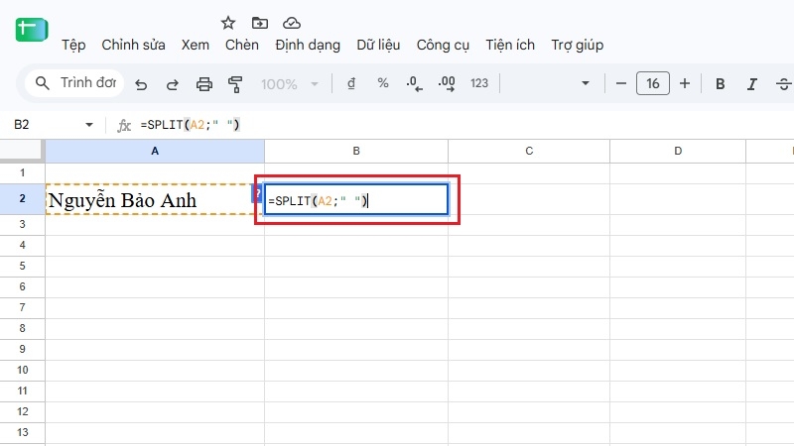This screenshot has height=446, width=794.
Task: Click inside cell B2 formula editor
Action: point(356,200)
